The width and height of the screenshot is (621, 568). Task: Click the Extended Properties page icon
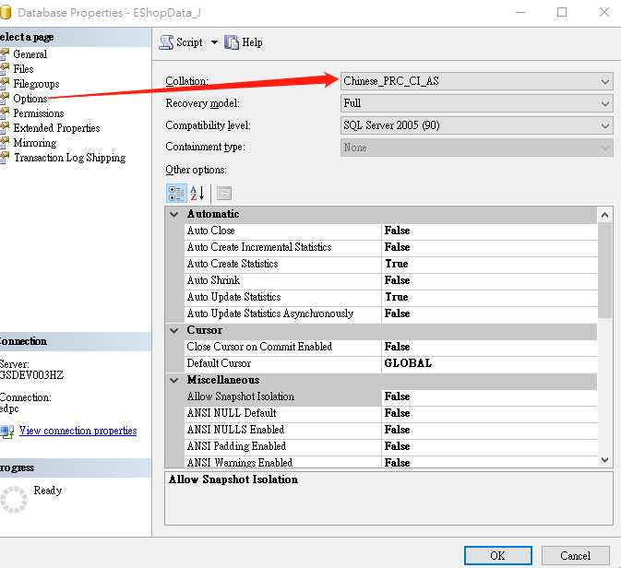5,127
